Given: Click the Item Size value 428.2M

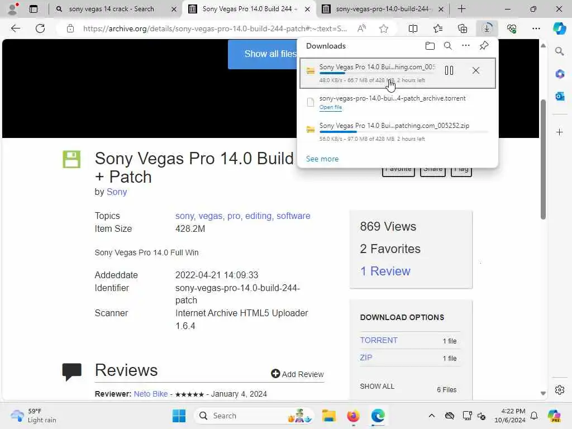Looking at the screenshot, I should pyautogui.click(x=190, y=228).
